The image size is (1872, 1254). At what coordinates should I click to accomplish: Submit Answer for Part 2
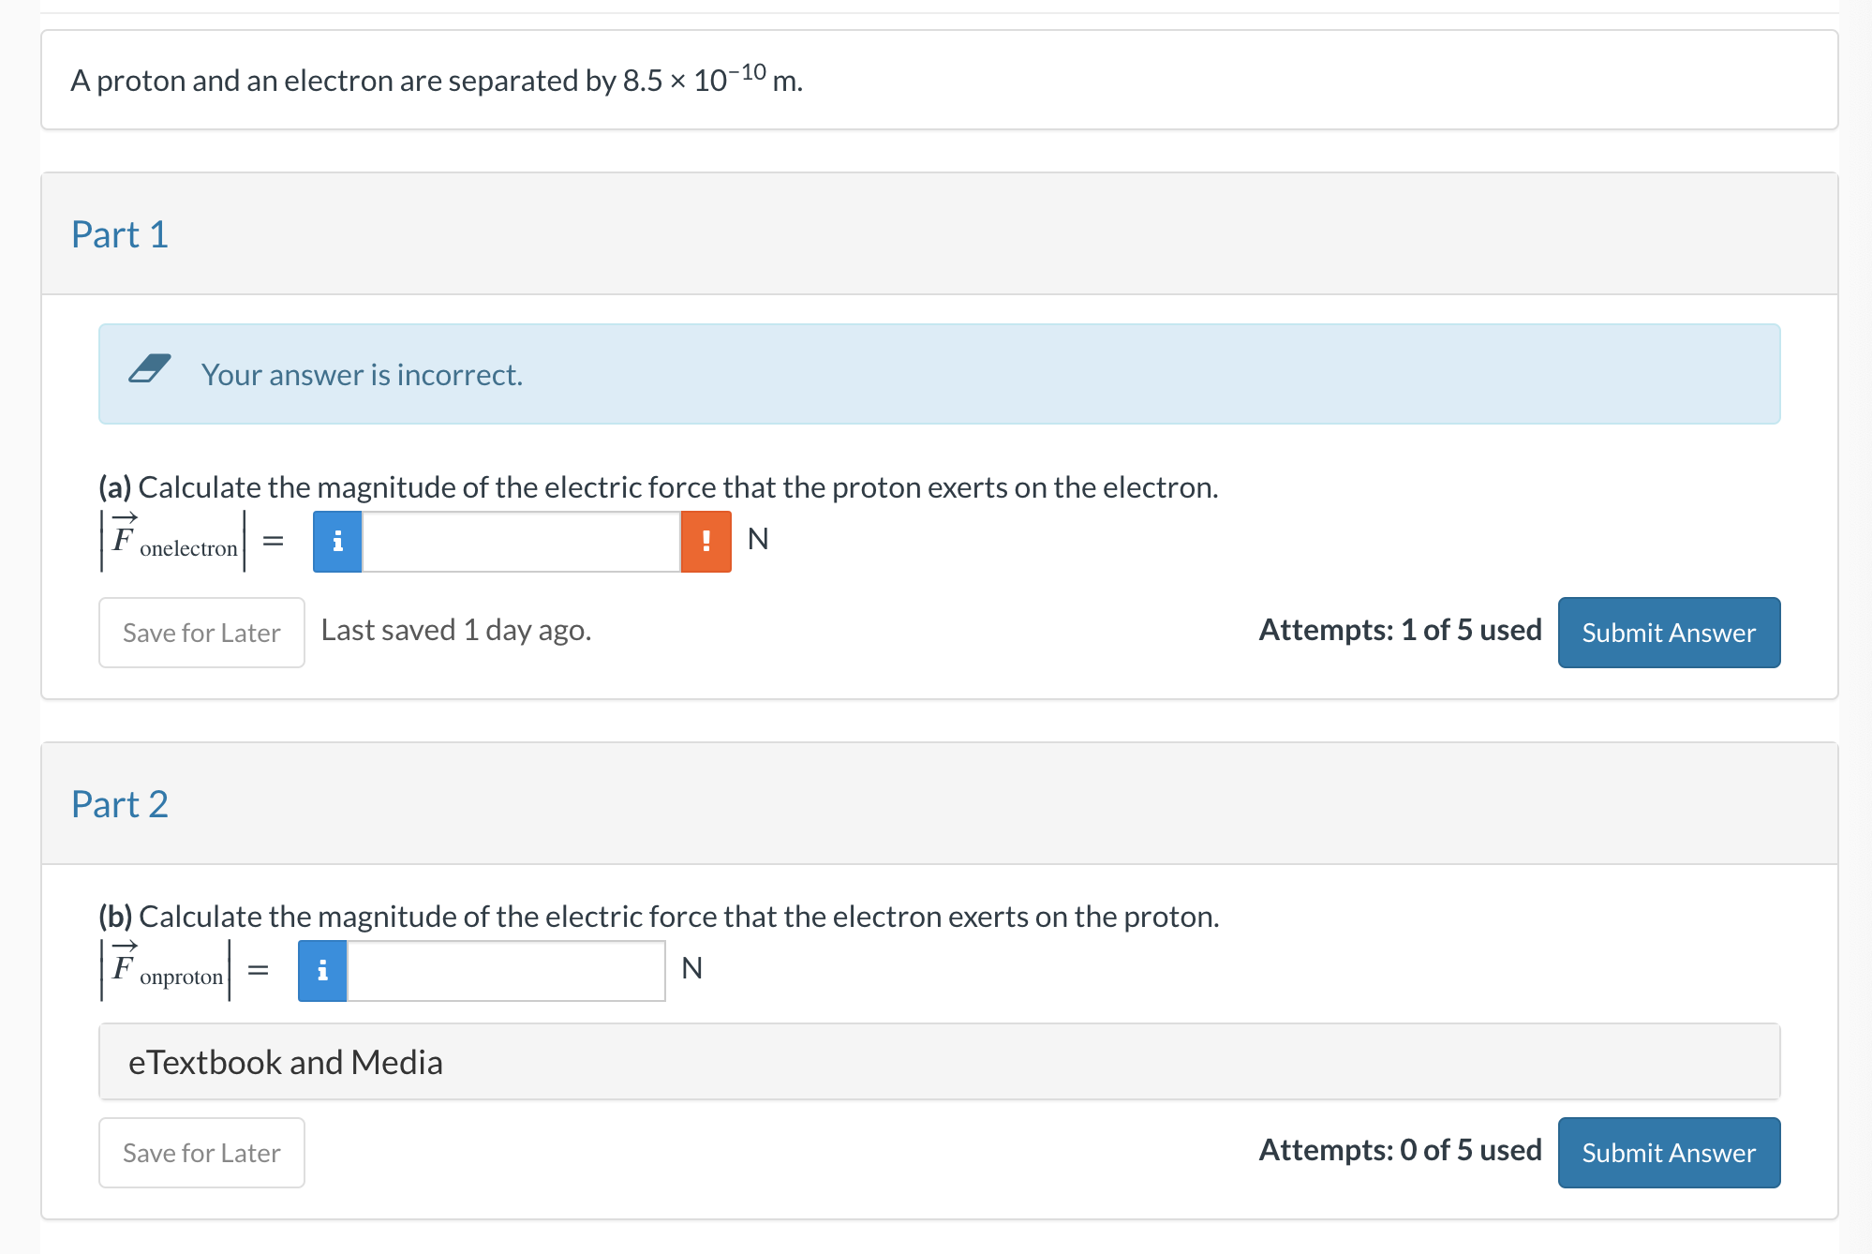click(x=1668, y=1153)
